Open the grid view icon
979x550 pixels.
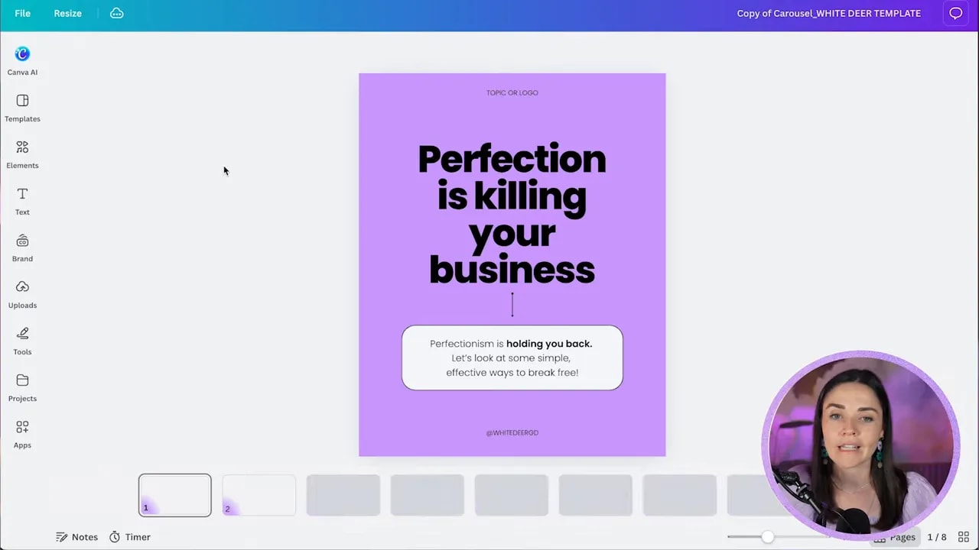tap(964, 537)
